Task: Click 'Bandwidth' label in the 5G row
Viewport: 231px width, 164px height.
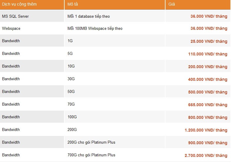Action: (x=11, y=53)
